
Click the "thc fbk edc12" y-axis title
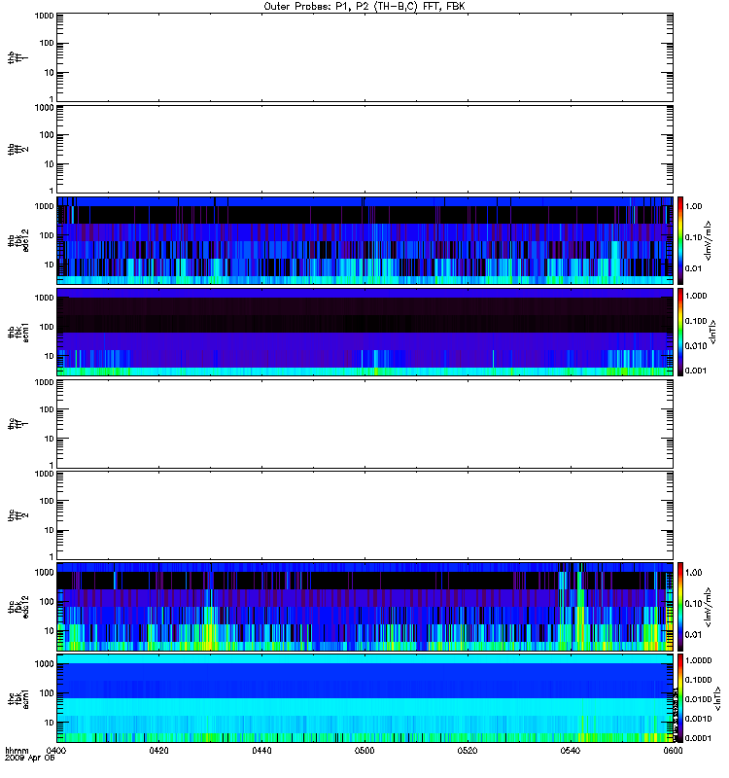click(18, 606)
